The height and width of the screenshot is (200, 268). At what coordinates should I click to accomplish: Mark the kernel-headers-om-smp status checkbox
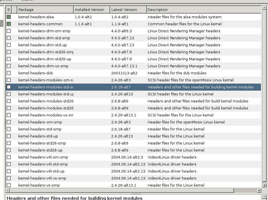coord(9,122)
